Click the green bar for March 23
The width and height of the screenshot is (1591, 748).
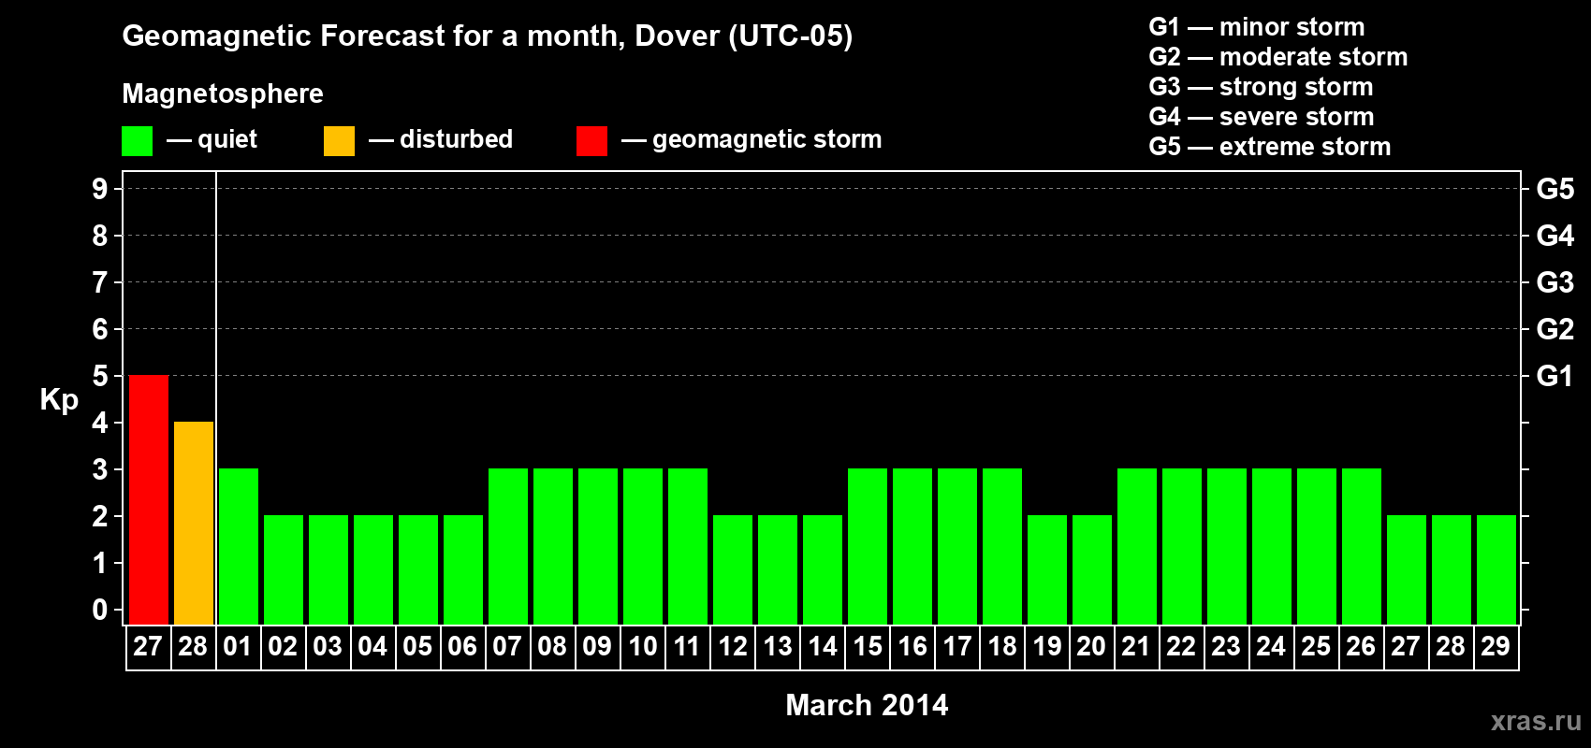pyautogui.click(x=1227, y=546)
